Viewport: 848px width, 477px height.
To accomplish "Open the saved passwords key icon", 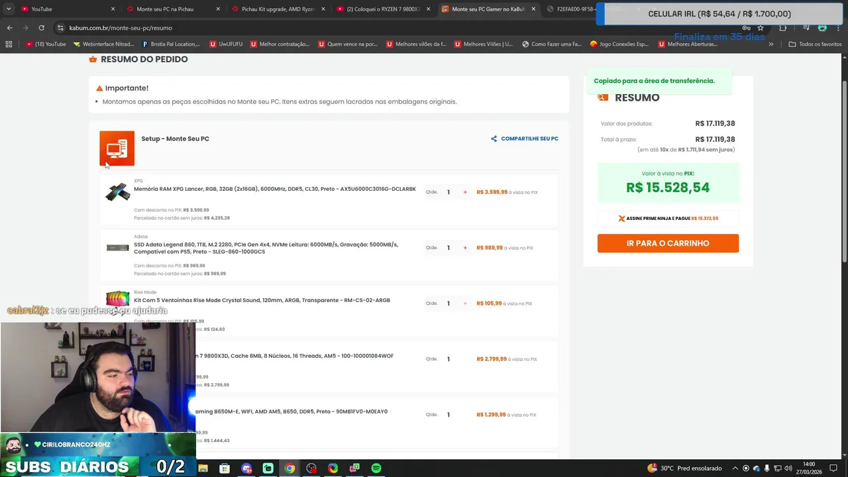I will (x=746, y=28).
